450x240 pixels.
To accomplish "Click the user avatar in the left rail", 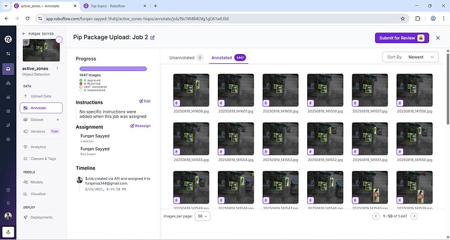I will (8, 216).
